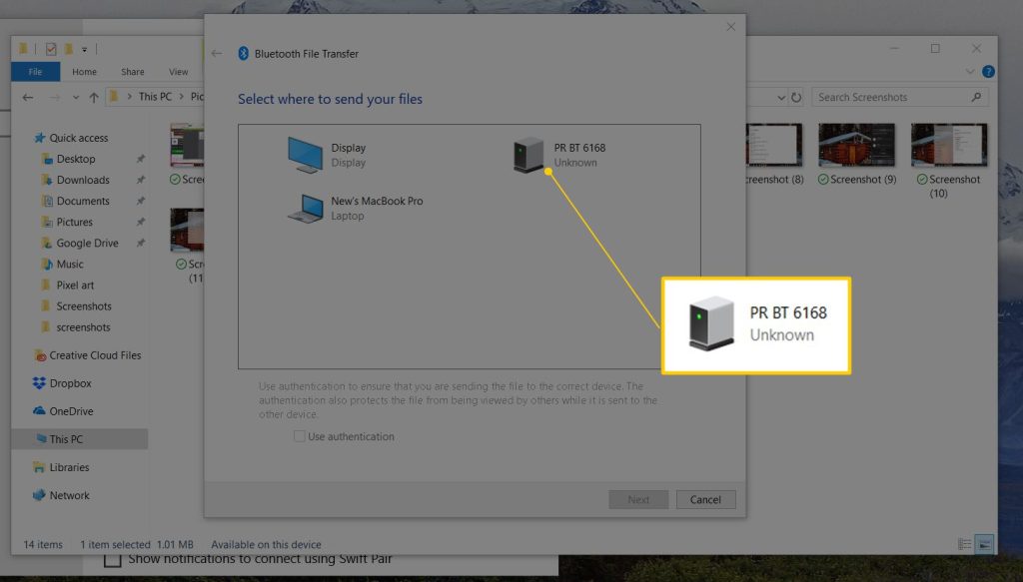Click the Next button
This screenshot has width=1023, height=582.
[638, 500]
